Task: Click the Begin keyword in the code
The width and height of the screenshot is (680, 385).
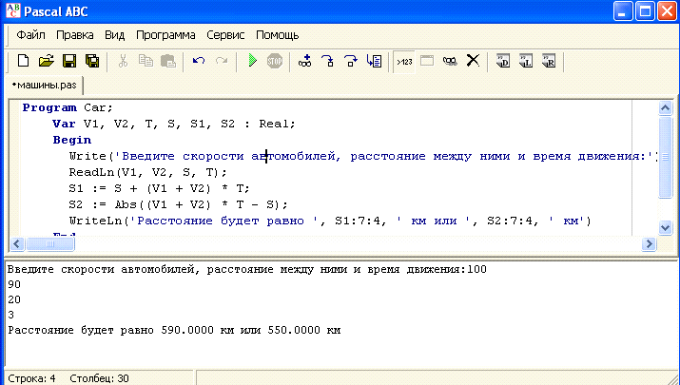Action: pyautogui.click(x=72, y=141)
